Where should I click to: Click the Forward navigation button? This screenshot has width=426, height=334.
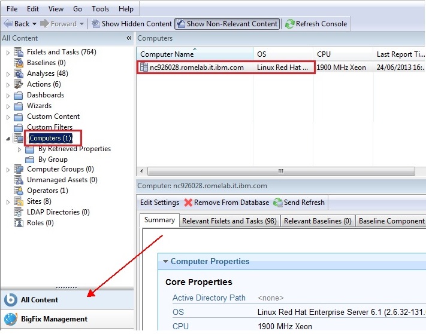[58, 24]
